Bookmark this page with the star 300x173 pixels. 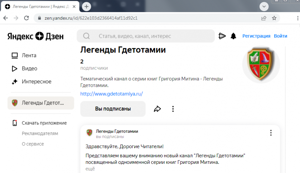pos(274,18)
